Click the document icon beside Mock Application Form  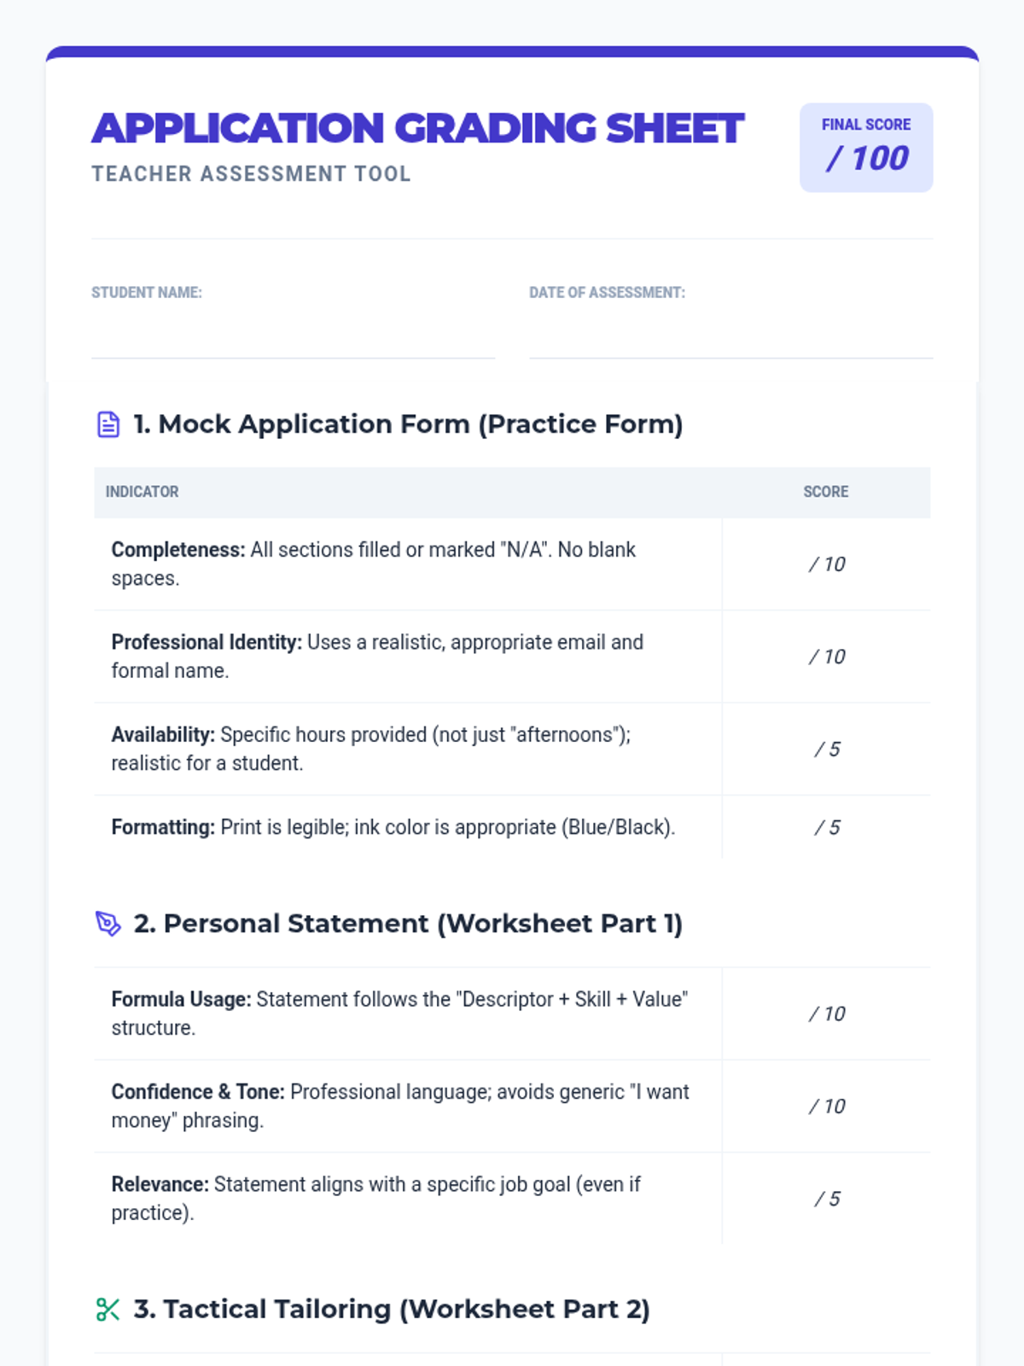tap(108, 424)
